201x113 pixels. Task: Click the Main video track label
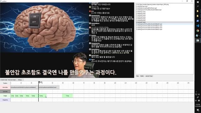coord(5,87)
